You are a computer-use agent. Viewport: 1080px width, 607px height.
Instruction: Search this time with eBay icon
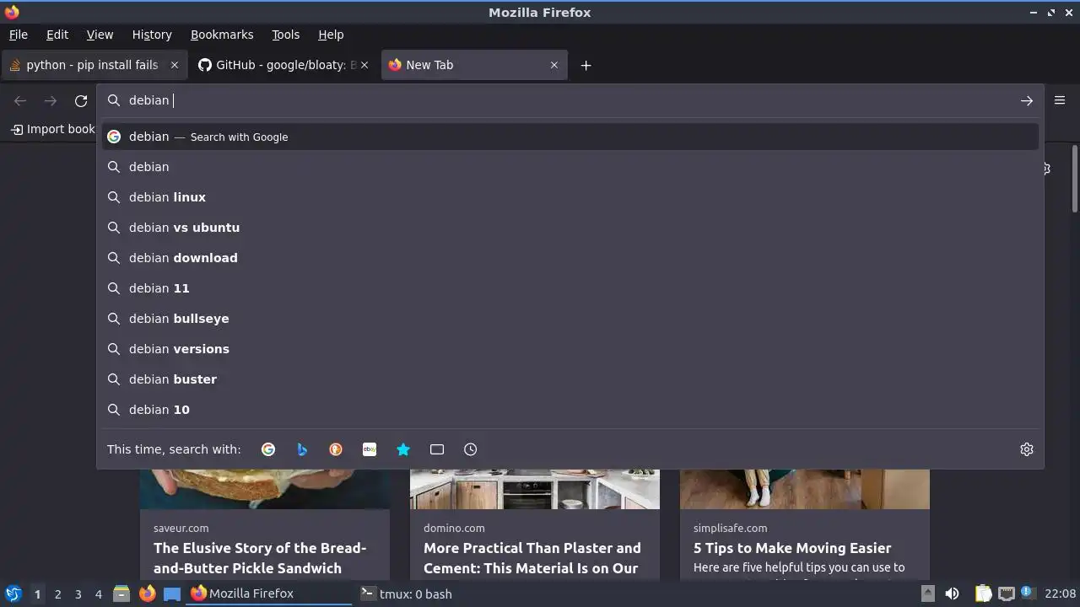(x=370, y=449)
